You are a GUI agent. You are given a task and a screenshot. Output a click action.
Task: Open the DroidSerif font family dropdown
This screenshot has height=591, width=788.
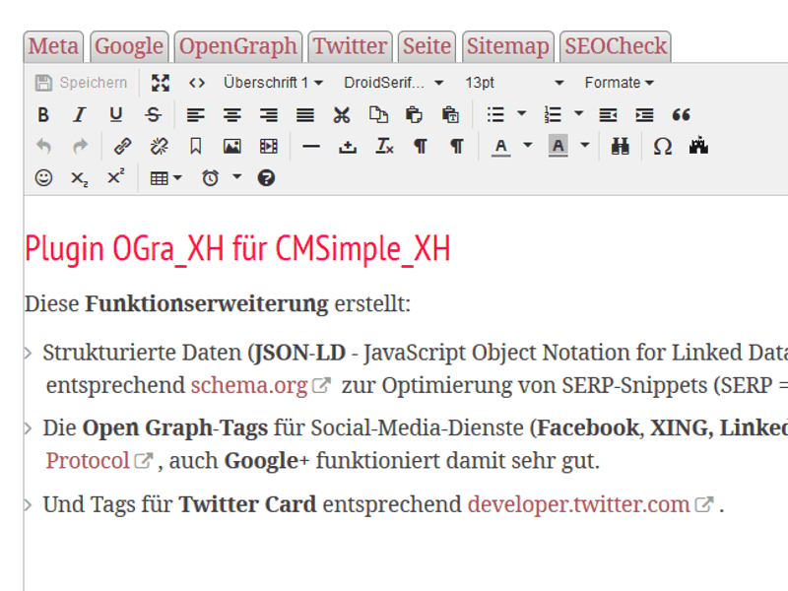393,83
